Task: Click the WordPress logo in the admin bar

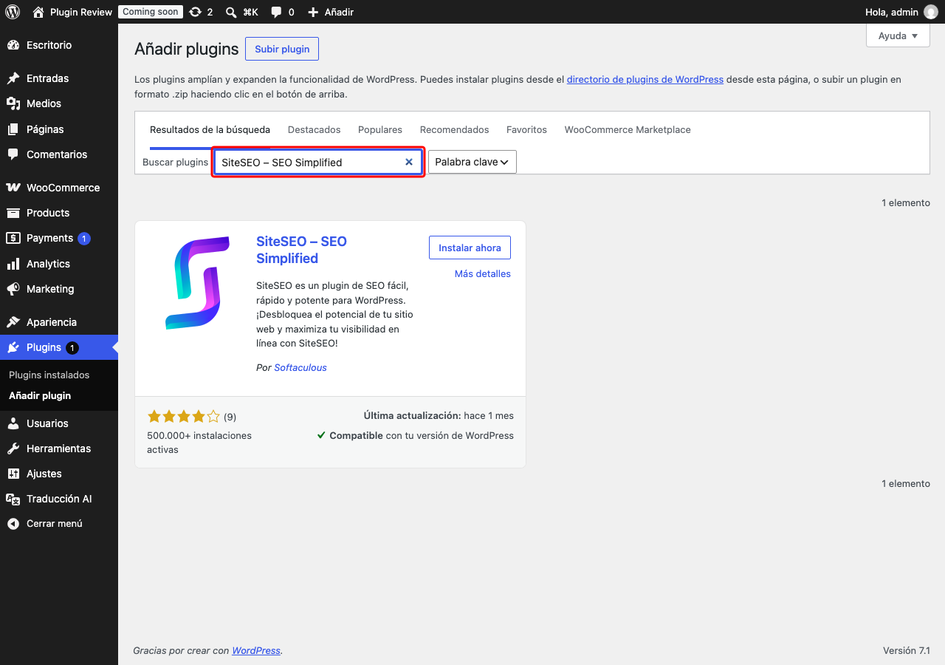Action: (x=13, y=12)
